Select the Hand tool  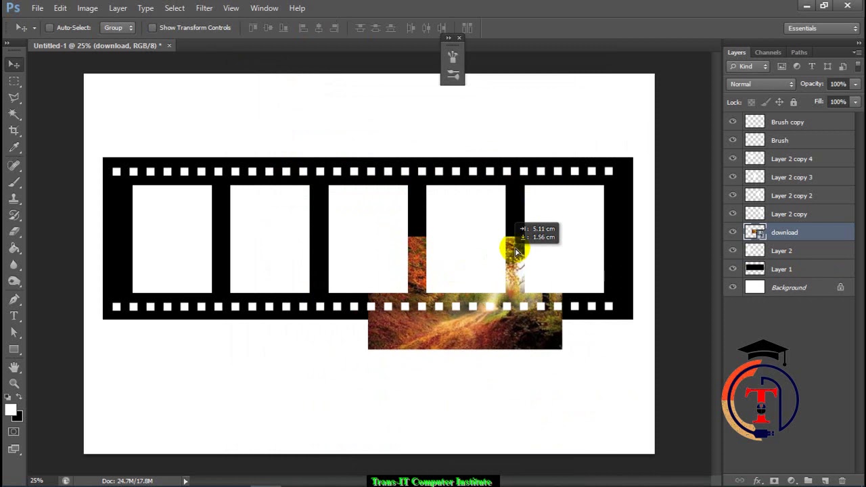(14, 367)
